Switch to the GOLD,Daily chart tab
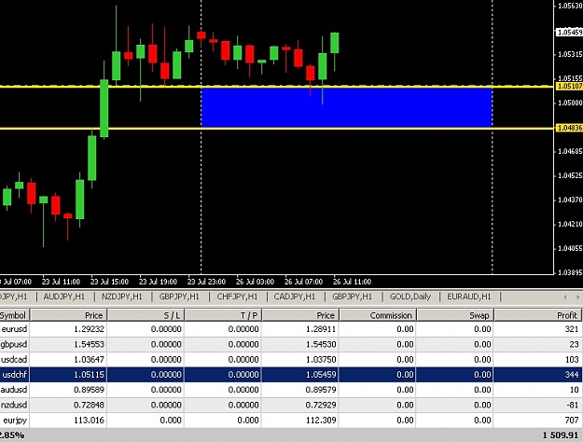The width and height of the screenshot is (583, 442). (410, 297)
